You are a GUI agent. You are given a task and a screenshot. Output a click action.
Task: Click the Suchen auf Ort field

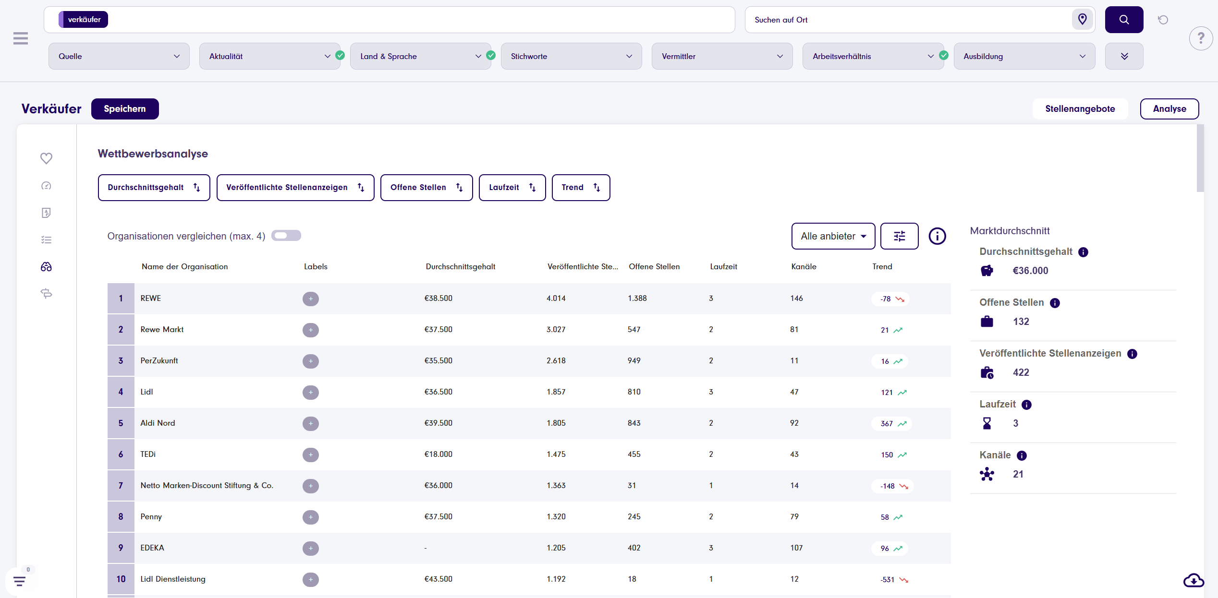(x=908, y=20)
